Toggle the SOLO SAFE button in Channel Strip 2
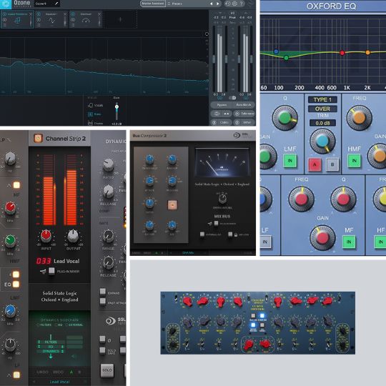Image resolution: width=386 pixels, height=386 pixels. click(x=102, y=350)
